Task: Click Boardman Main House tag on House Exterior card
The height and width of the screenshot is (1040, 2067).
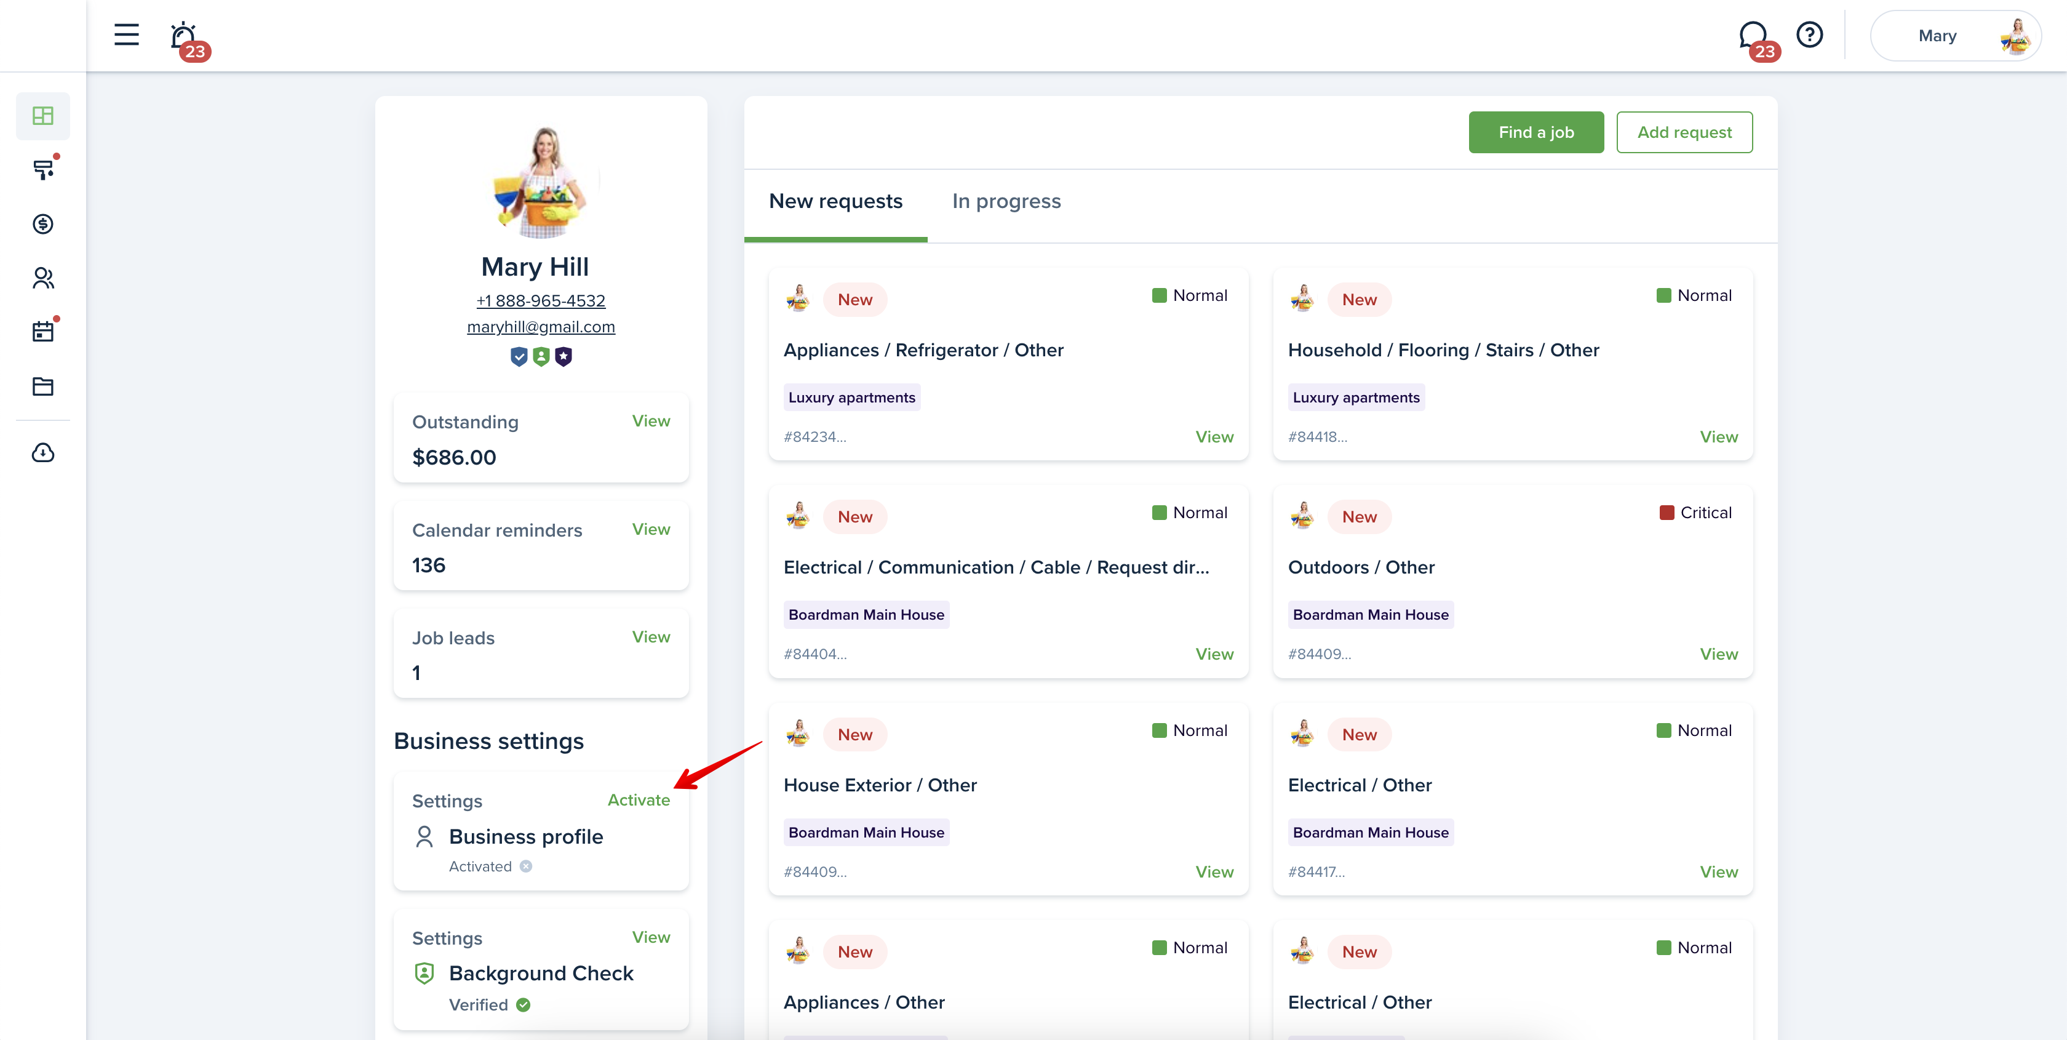Action: coord(866,833)
